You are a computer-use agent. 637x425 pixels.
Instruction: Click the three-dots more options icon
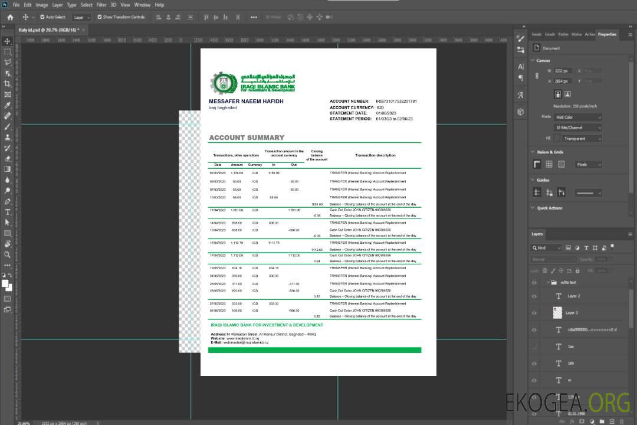coord(254,17)
